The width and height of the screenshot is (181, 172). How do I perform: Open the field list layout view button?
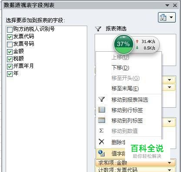167,17
